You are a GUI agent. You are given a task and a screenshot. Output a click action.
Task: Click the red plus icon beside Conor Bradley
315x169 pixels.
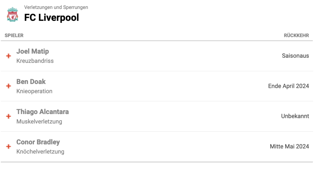[8, 147]
